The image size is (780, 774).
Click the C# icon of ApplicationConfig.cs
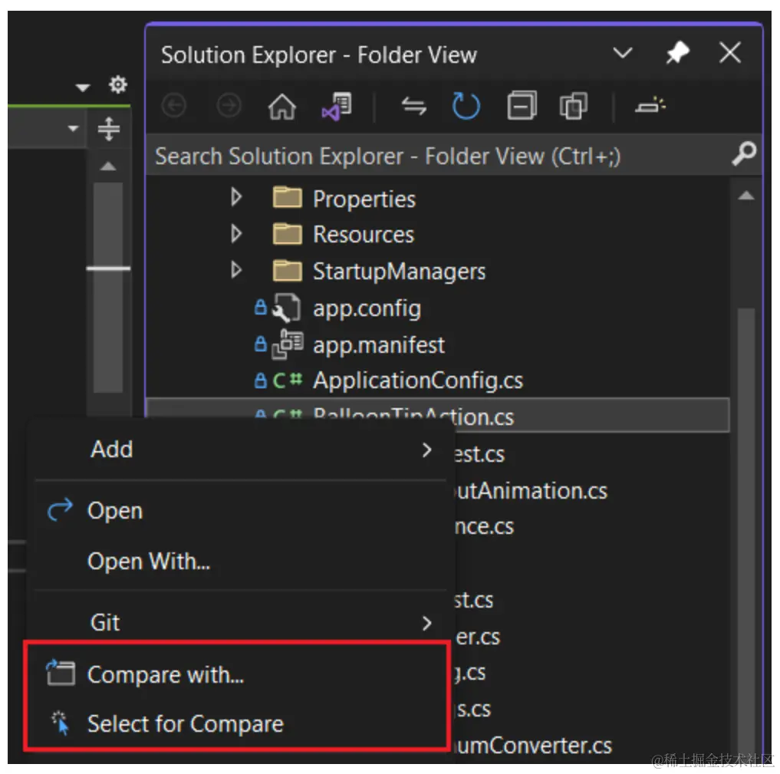click(x=288, y=380)
